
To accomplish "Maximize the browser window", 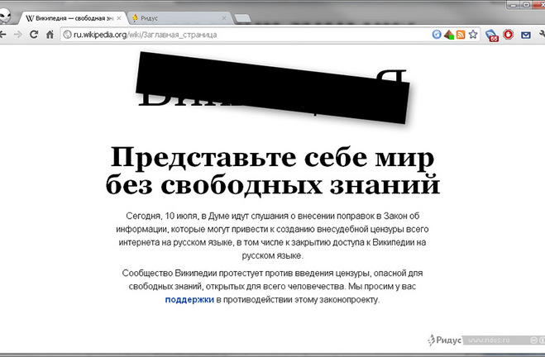I will pos(527,4).
